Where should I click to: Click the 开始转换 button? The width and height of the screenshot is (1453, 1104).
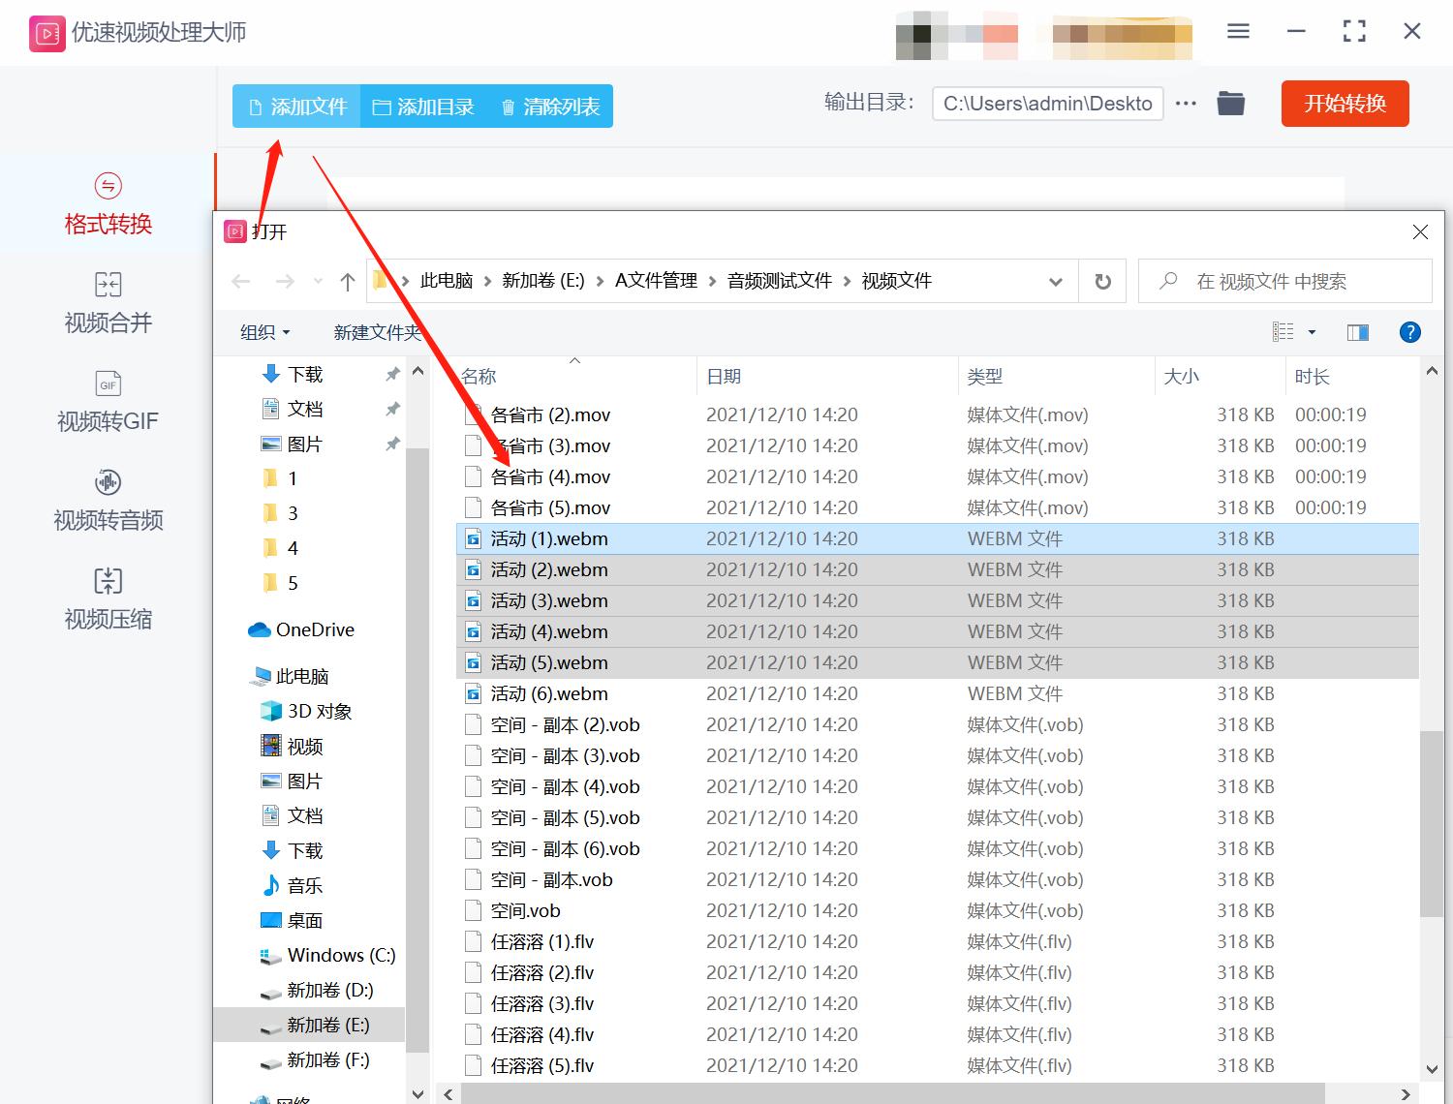pyautogui.click(x=1345, y=104)
